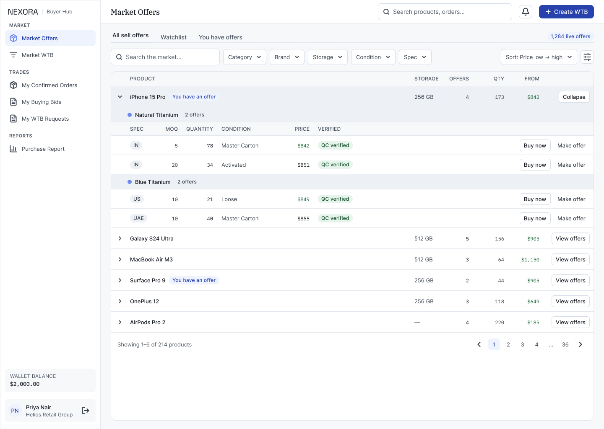Open Purchase Report in sidebar
This screenshot has width=604, height=429.
coord(50,149)
